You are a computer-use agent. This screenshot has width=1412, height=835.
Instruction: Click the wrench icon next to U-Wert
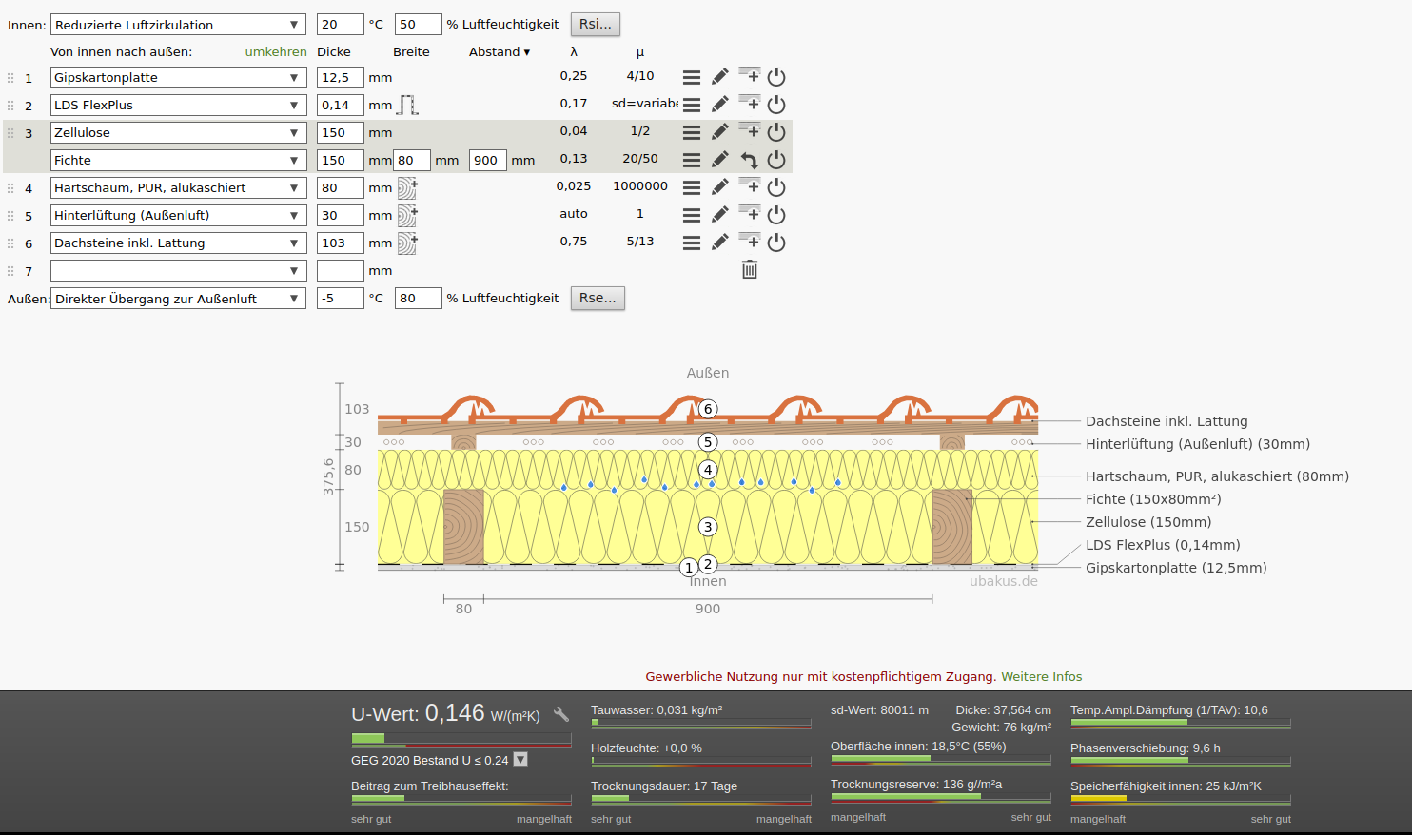pyautogui.click(x=561, y=714)
